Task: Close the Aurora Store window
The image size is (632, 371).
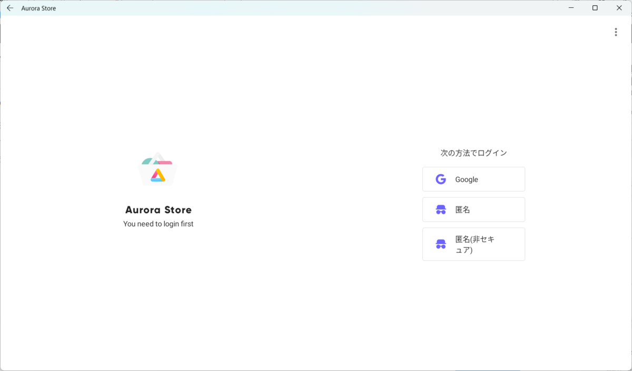Action: pos(619,8)
